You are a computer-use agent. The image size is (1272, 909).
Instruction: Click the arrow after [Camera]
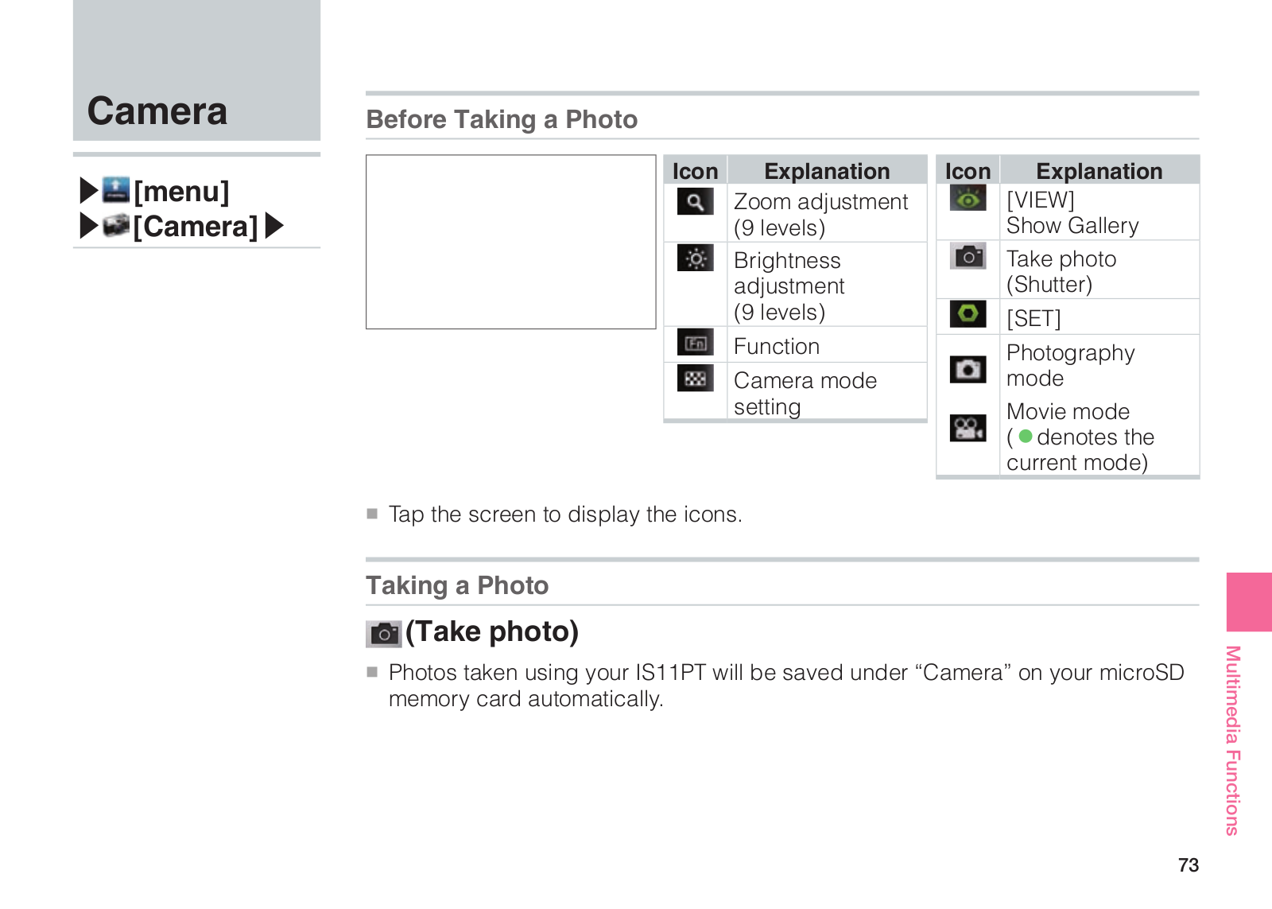click(274, 226)
